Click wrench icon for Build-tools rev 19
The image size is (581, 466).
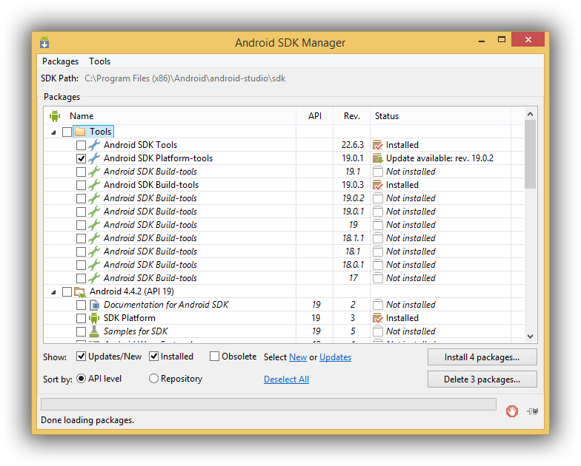click(x=94, y=225)
